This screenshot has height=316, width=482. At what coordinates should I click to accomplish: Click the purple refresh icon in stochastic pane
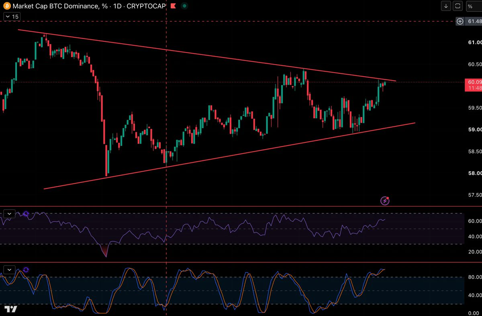pyautogui.click(x=26, y=270)
